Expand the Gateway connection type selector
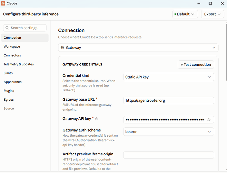Image resolution: width=227 pixels, height=173 pixels. (138, 48)
